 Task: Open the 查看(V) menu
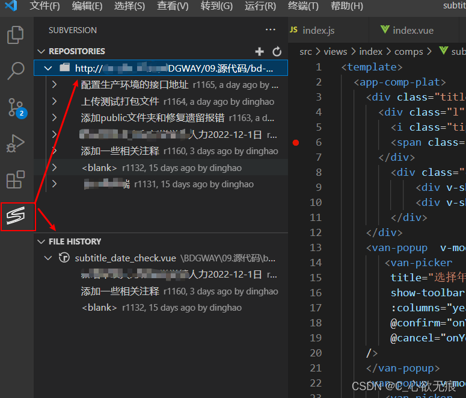pyautogui.click(x=173, y=5)
